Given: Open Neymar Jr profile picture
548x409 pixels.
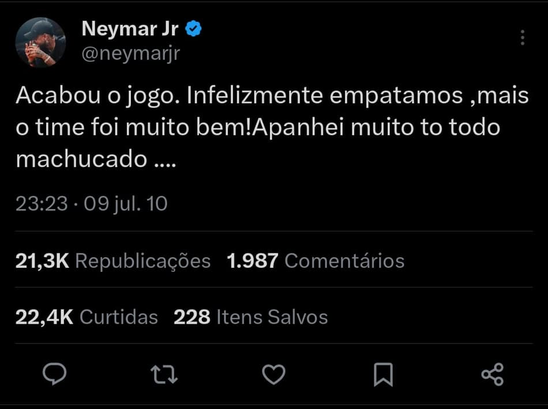Looking at the screenshot, I should [x=40, y=42].
